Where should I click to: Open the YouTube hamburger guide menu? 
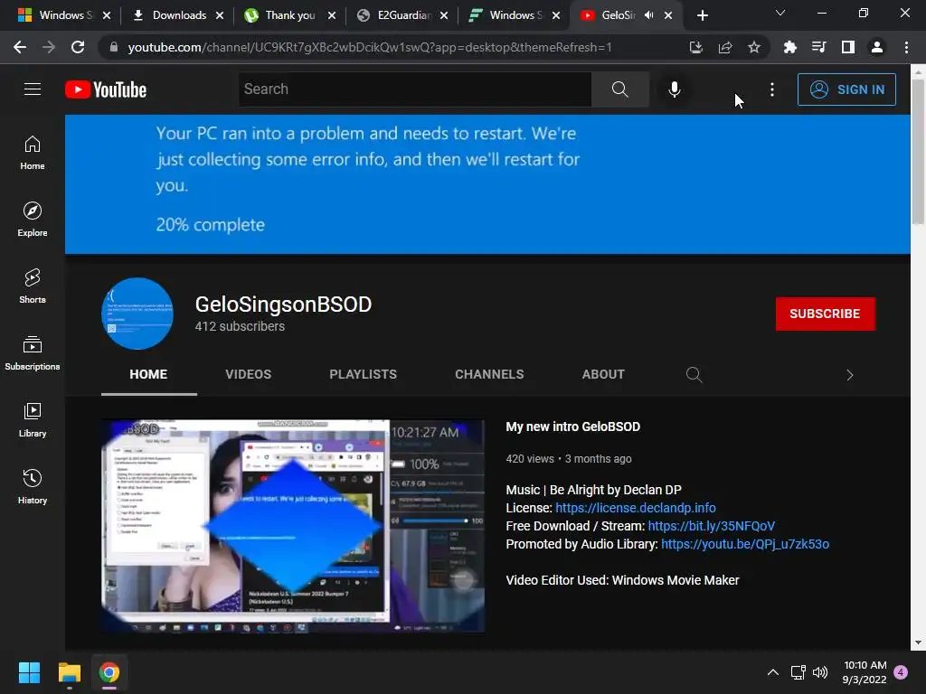point(33,89)
